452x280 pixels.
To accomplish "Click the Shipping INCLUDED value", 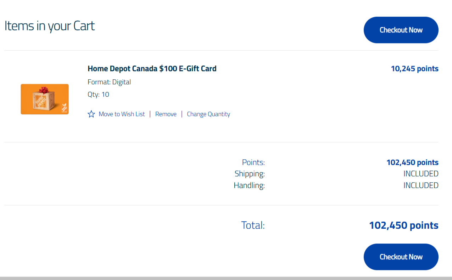I will tap(421, 174).
